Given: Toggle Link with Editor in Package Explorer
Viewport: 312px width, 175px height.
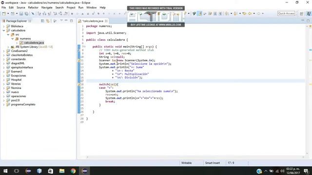Looking at the screenshot, I should tap(48, 21).
